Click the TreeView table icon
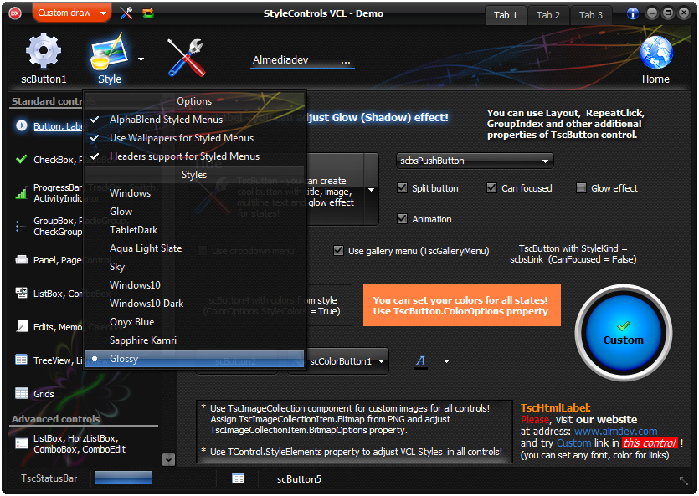Screen dimensions: 699x496 pyautogui.click(x=21, y=360)
